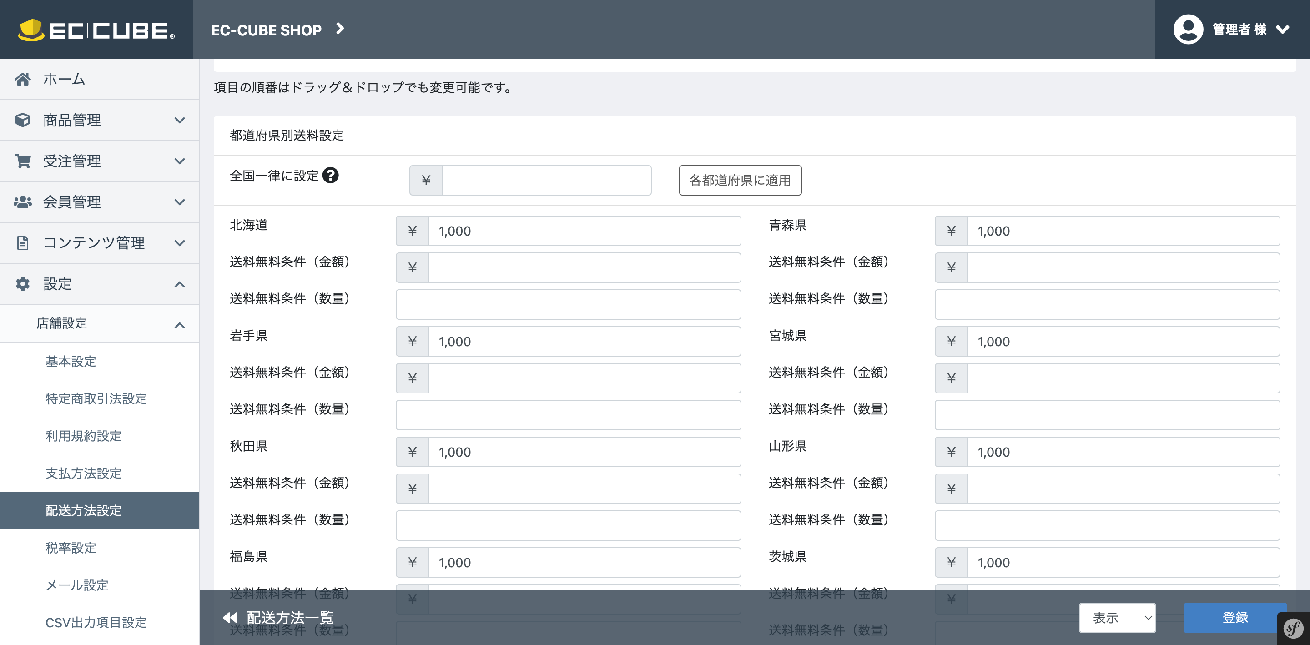Screen dimensions: 1310x645
Task: Click the 秋田県 shipping fee field
Action: pyautogui.click(x=585, y=452)
